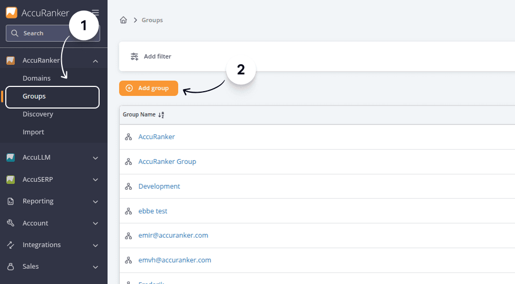Click the Sales money bag icon
The image size is (515, 284).
[11, 267]
